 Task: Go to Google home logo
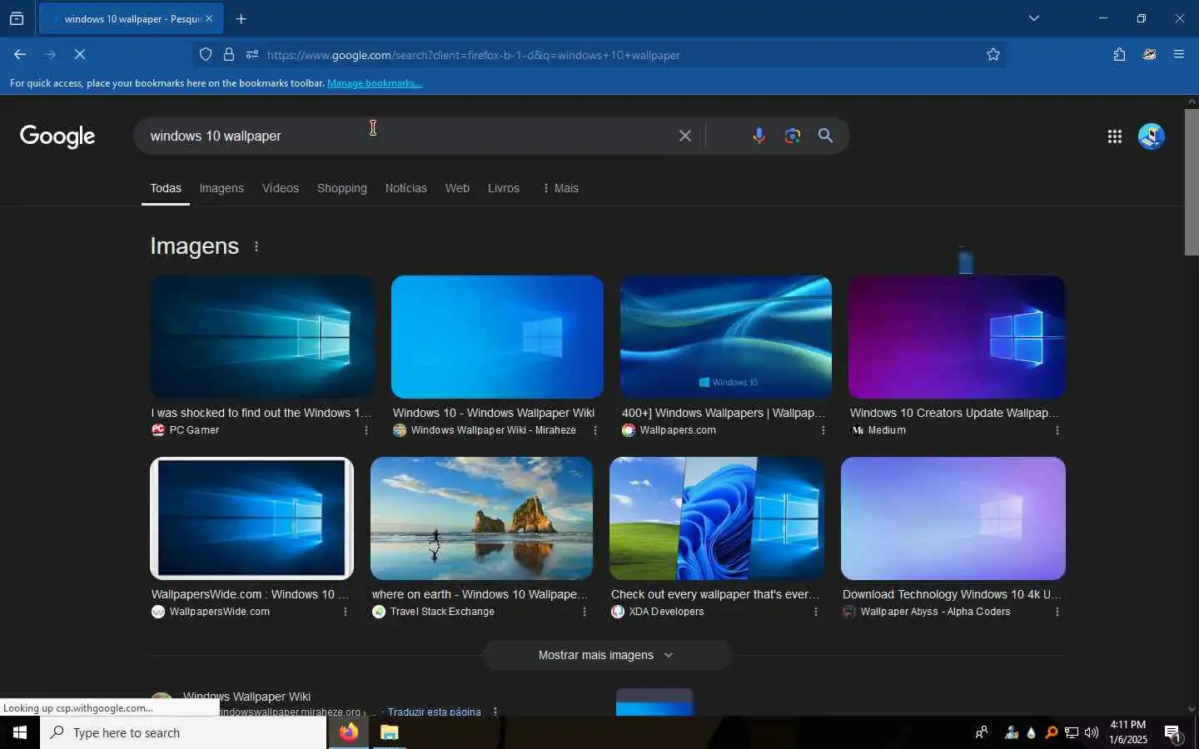(57, 136)
